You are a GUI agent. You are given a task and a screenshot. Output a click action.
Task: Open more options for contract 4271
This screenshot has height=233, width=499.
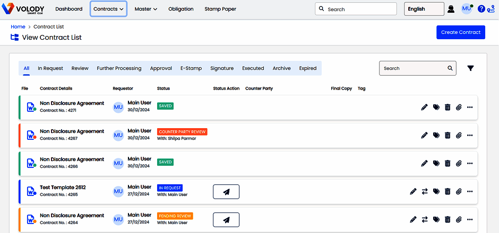[x=470, y=107]
